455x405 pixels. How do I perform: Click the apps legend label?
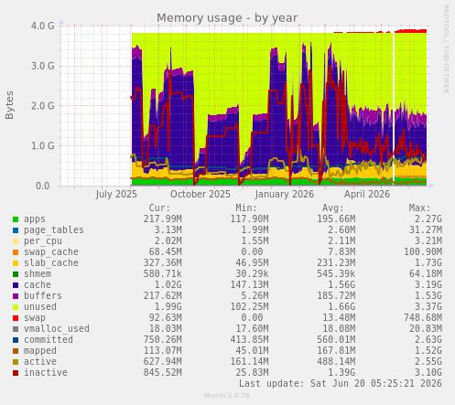tap(35, 219)
